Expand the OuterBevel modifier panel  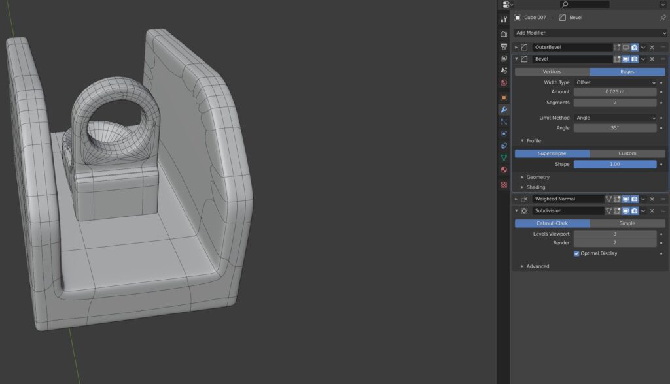518,47
